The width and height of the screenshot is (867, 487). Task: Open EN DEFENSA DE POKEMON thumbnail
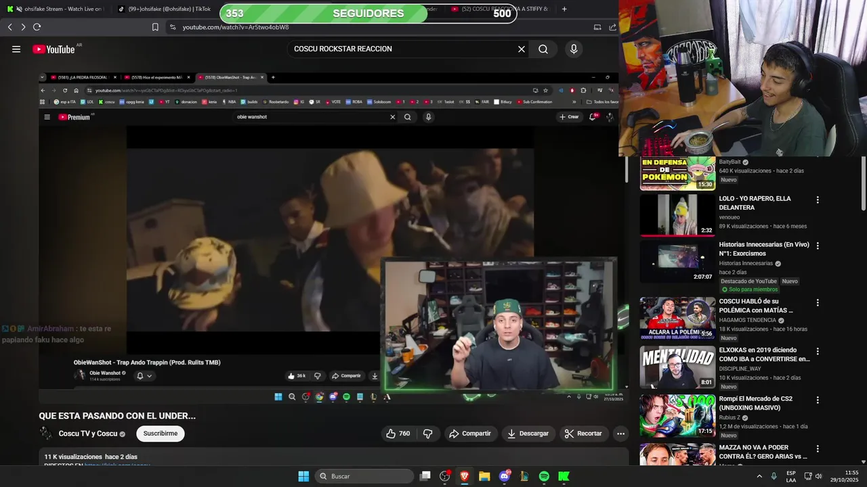point(677,173)
